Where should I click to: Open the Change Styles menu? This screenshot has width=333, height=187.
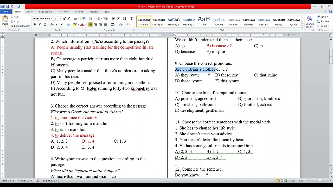tap(310, 22)
